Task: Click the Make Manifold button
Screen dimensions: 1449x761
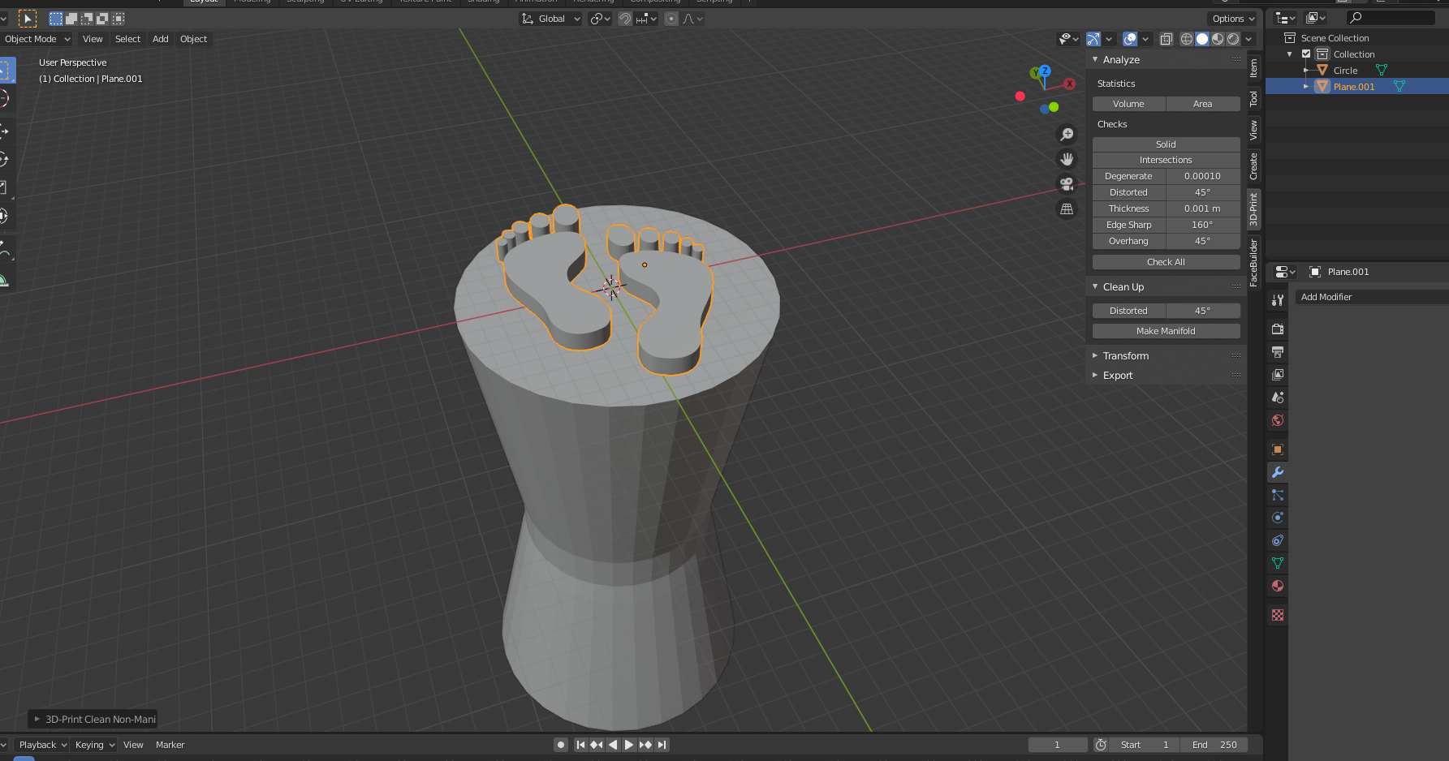Action: 1165,330
